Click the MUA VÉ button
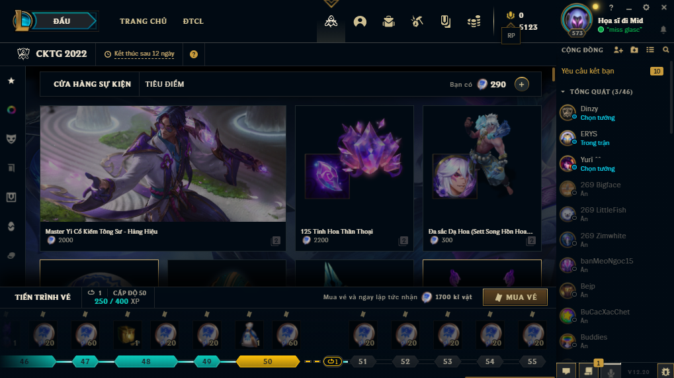Screen dimensions: 674x378 pyautogui.click(x=515, y=297)
